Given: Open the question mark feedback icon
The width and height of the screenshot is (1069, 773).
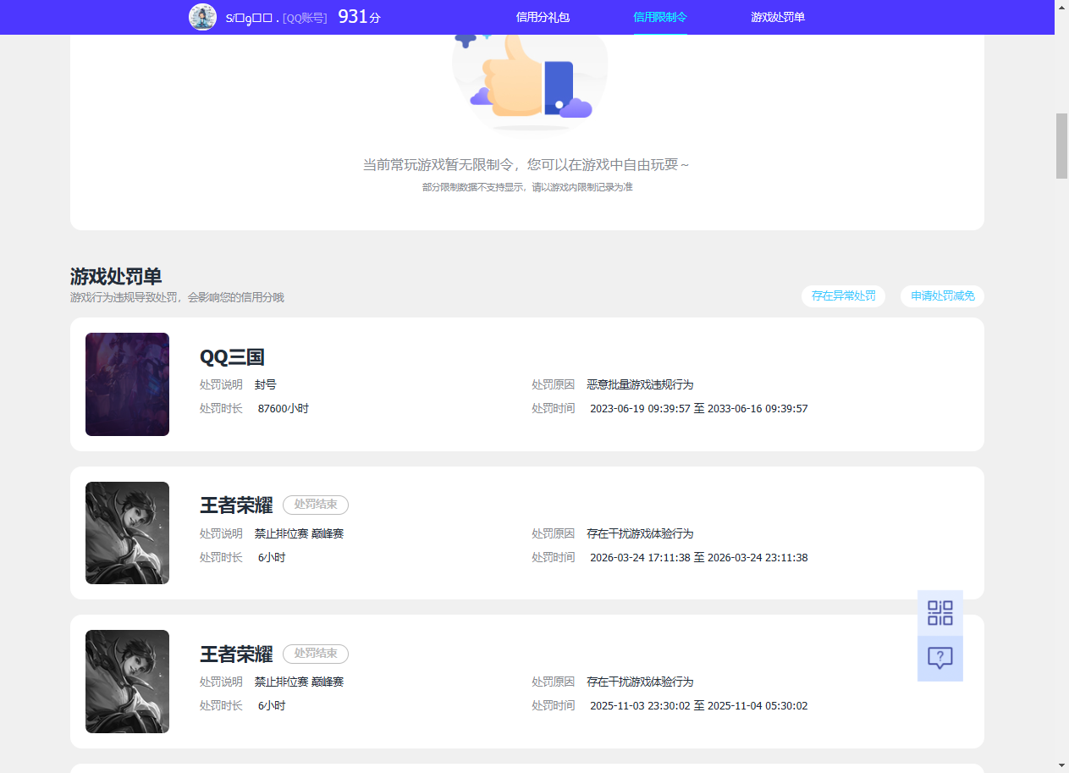Looking at the screenshot, I should [940, 658].
